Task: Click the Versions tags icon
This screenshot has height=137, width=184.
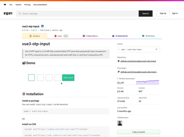Action: click(143, 36)
